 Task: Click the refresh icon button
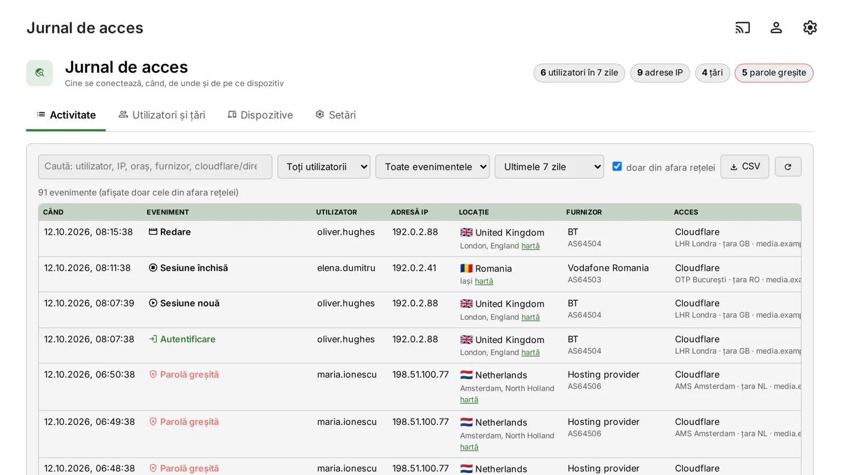coord(788,167)
